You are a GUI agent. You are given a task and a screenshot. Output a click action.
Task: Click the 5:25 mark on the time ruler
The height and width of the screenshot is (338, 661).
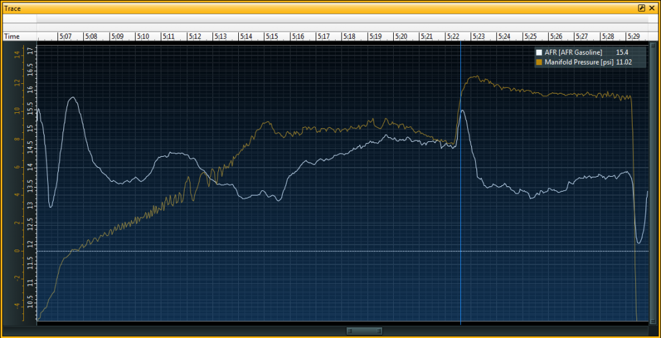pos(530,37)
